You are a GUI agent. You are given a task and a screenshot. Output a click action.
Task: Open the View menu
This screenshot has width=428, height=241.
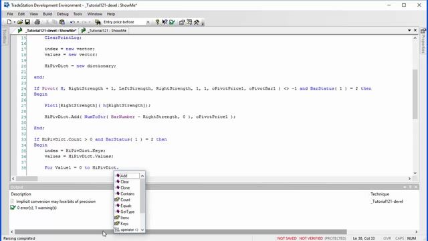click(x=34, y=14)
